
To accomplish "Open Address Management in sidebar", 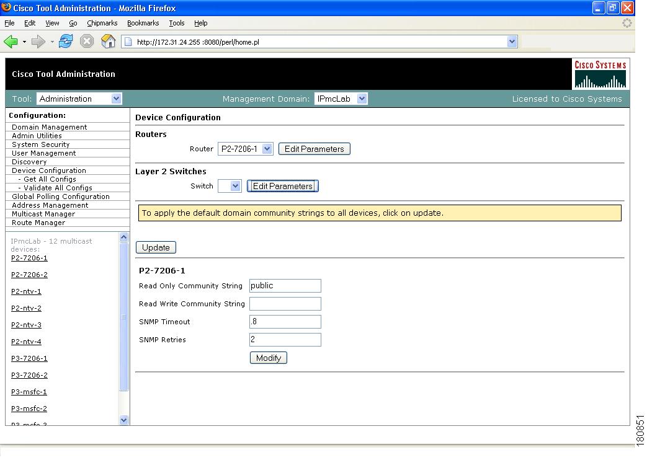I will pyautogui.click(x=50, y=205).
